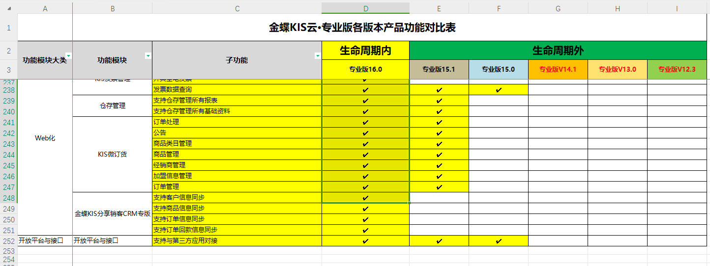Open the 功能模块 filter dropdown arrow
The height and width of the screenshot is (266, 710).
point(148,56)
